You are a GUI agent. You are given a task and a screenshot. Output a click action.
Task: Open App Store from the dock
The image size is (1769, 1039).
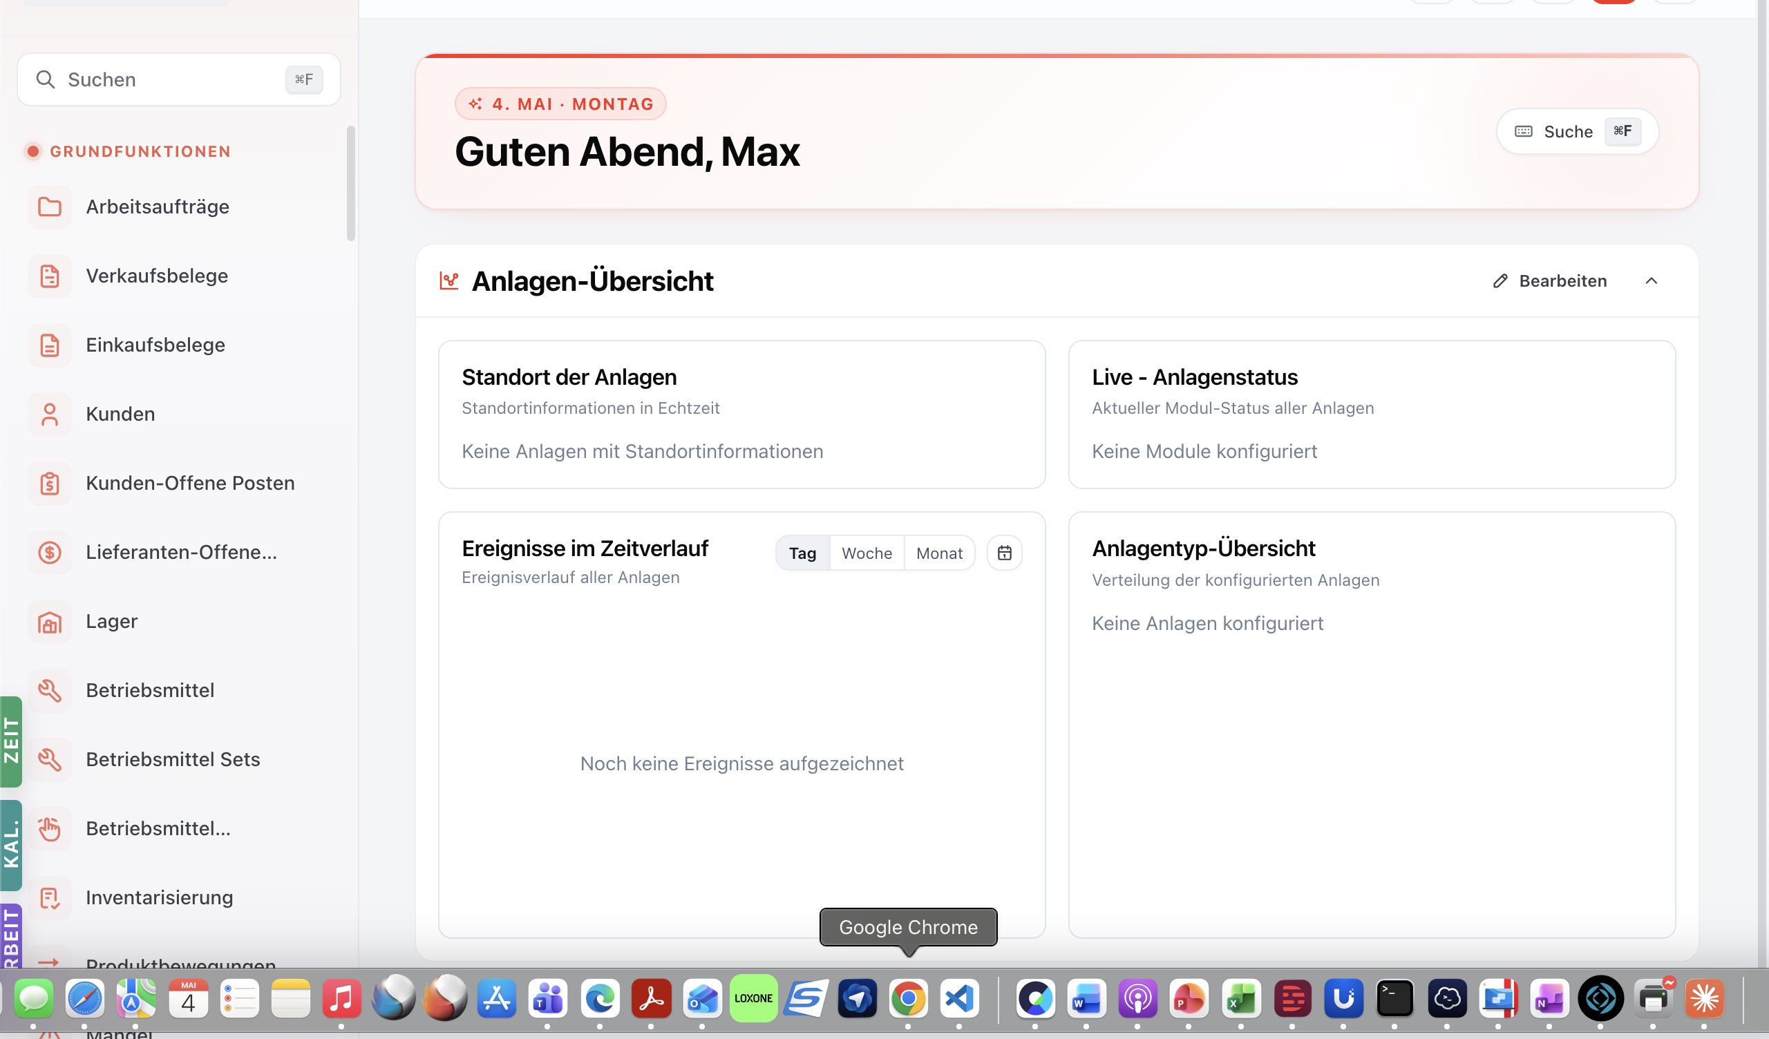point(497,998)
